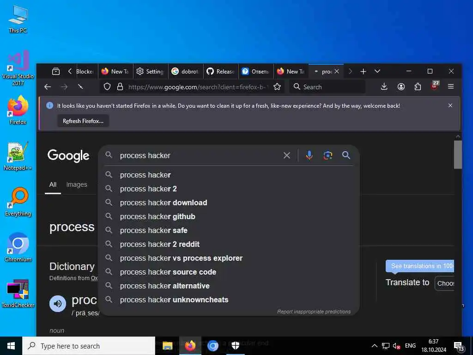Pick the 'process hacker github' suggestion

pos(228,217)
